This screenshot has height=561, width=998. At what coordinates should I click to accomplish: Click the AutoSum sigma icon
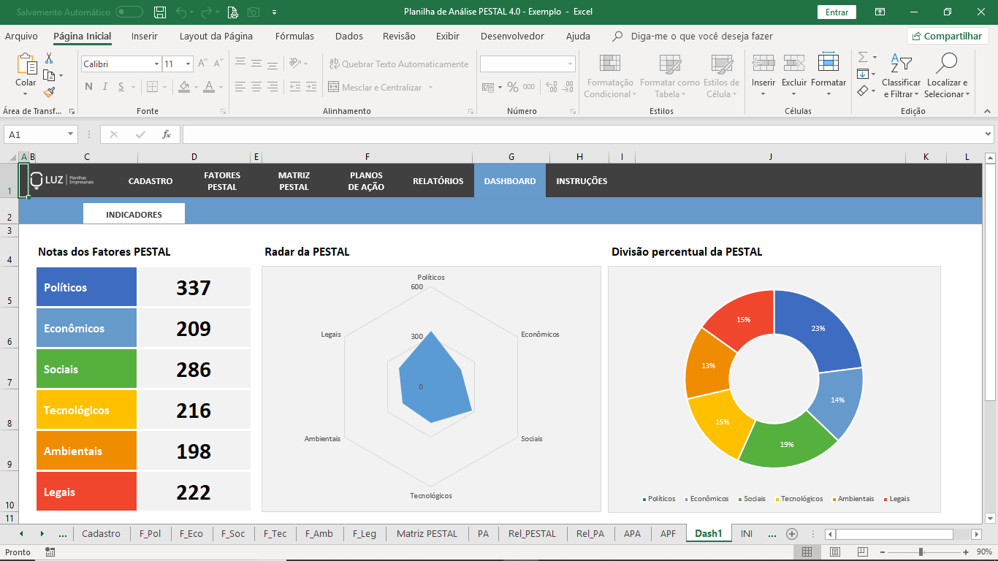pyautogui.click(x=862, y=57)
